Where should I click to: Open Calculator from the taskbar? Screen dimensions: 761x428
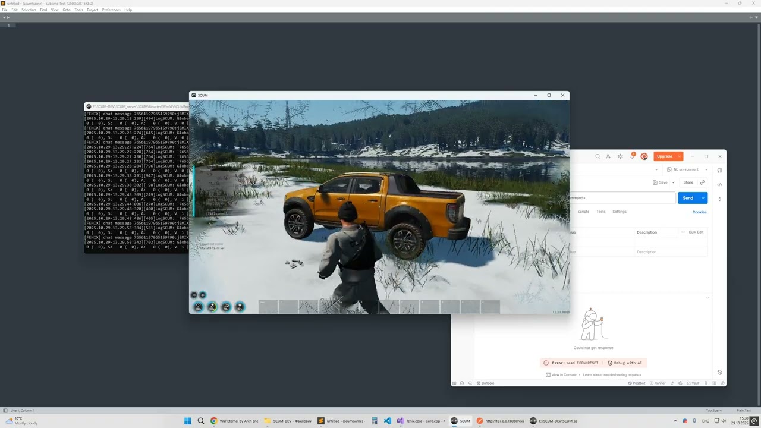pyautogui.click(x=375, y=421)
